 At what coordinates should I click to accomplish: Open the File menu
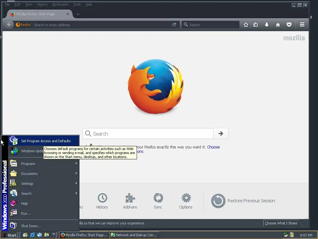pos(7,4)
